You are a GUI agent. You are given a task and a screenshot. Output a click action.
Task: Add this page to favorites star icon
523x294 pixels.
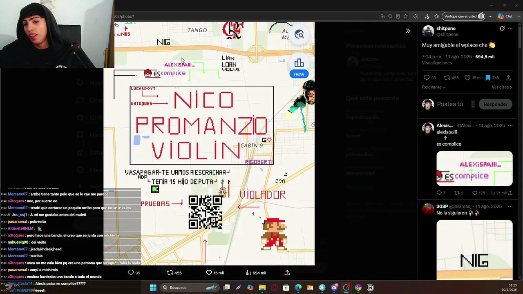pos(406,16)
